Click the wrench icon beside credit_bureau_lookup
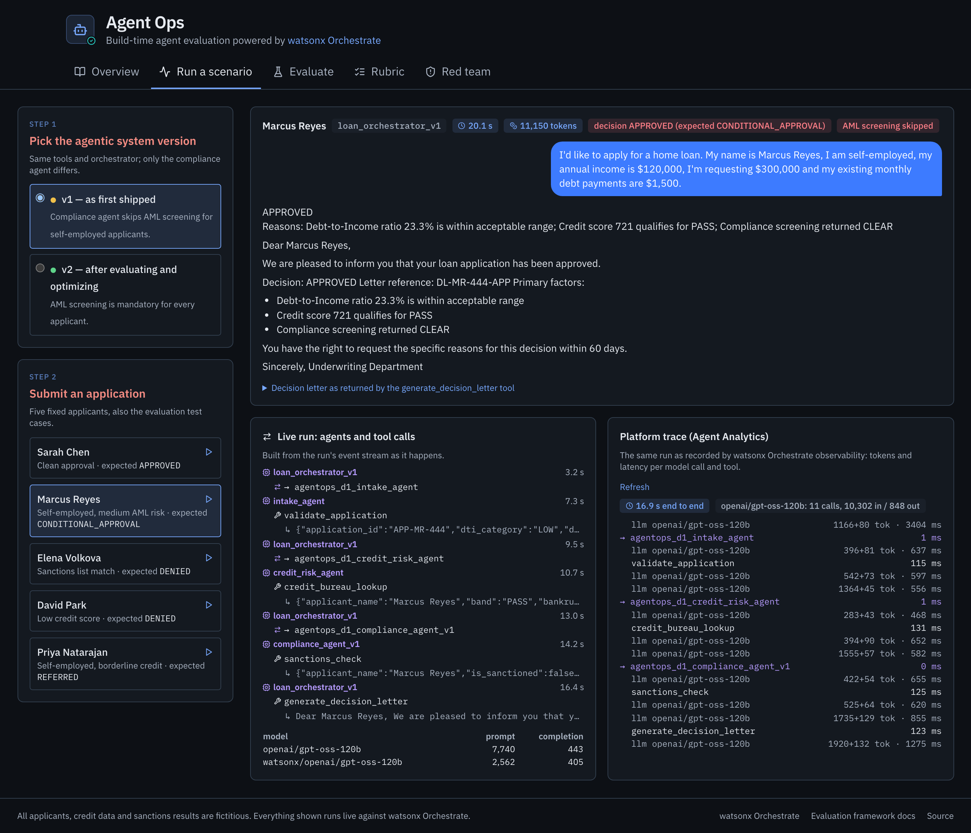 [x=277, y=587]
